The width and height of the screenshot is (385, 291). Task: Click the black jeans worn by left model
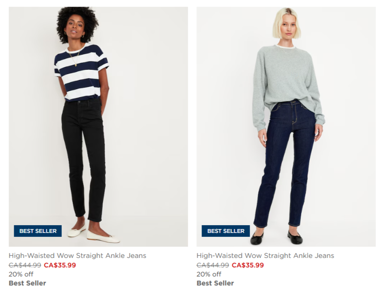pos(83,158)
